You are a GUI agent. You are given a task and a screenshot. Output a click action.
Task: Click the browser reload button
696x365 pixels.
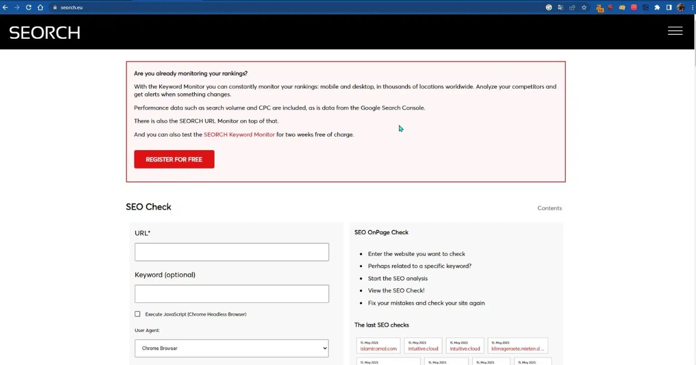point(28,8)
